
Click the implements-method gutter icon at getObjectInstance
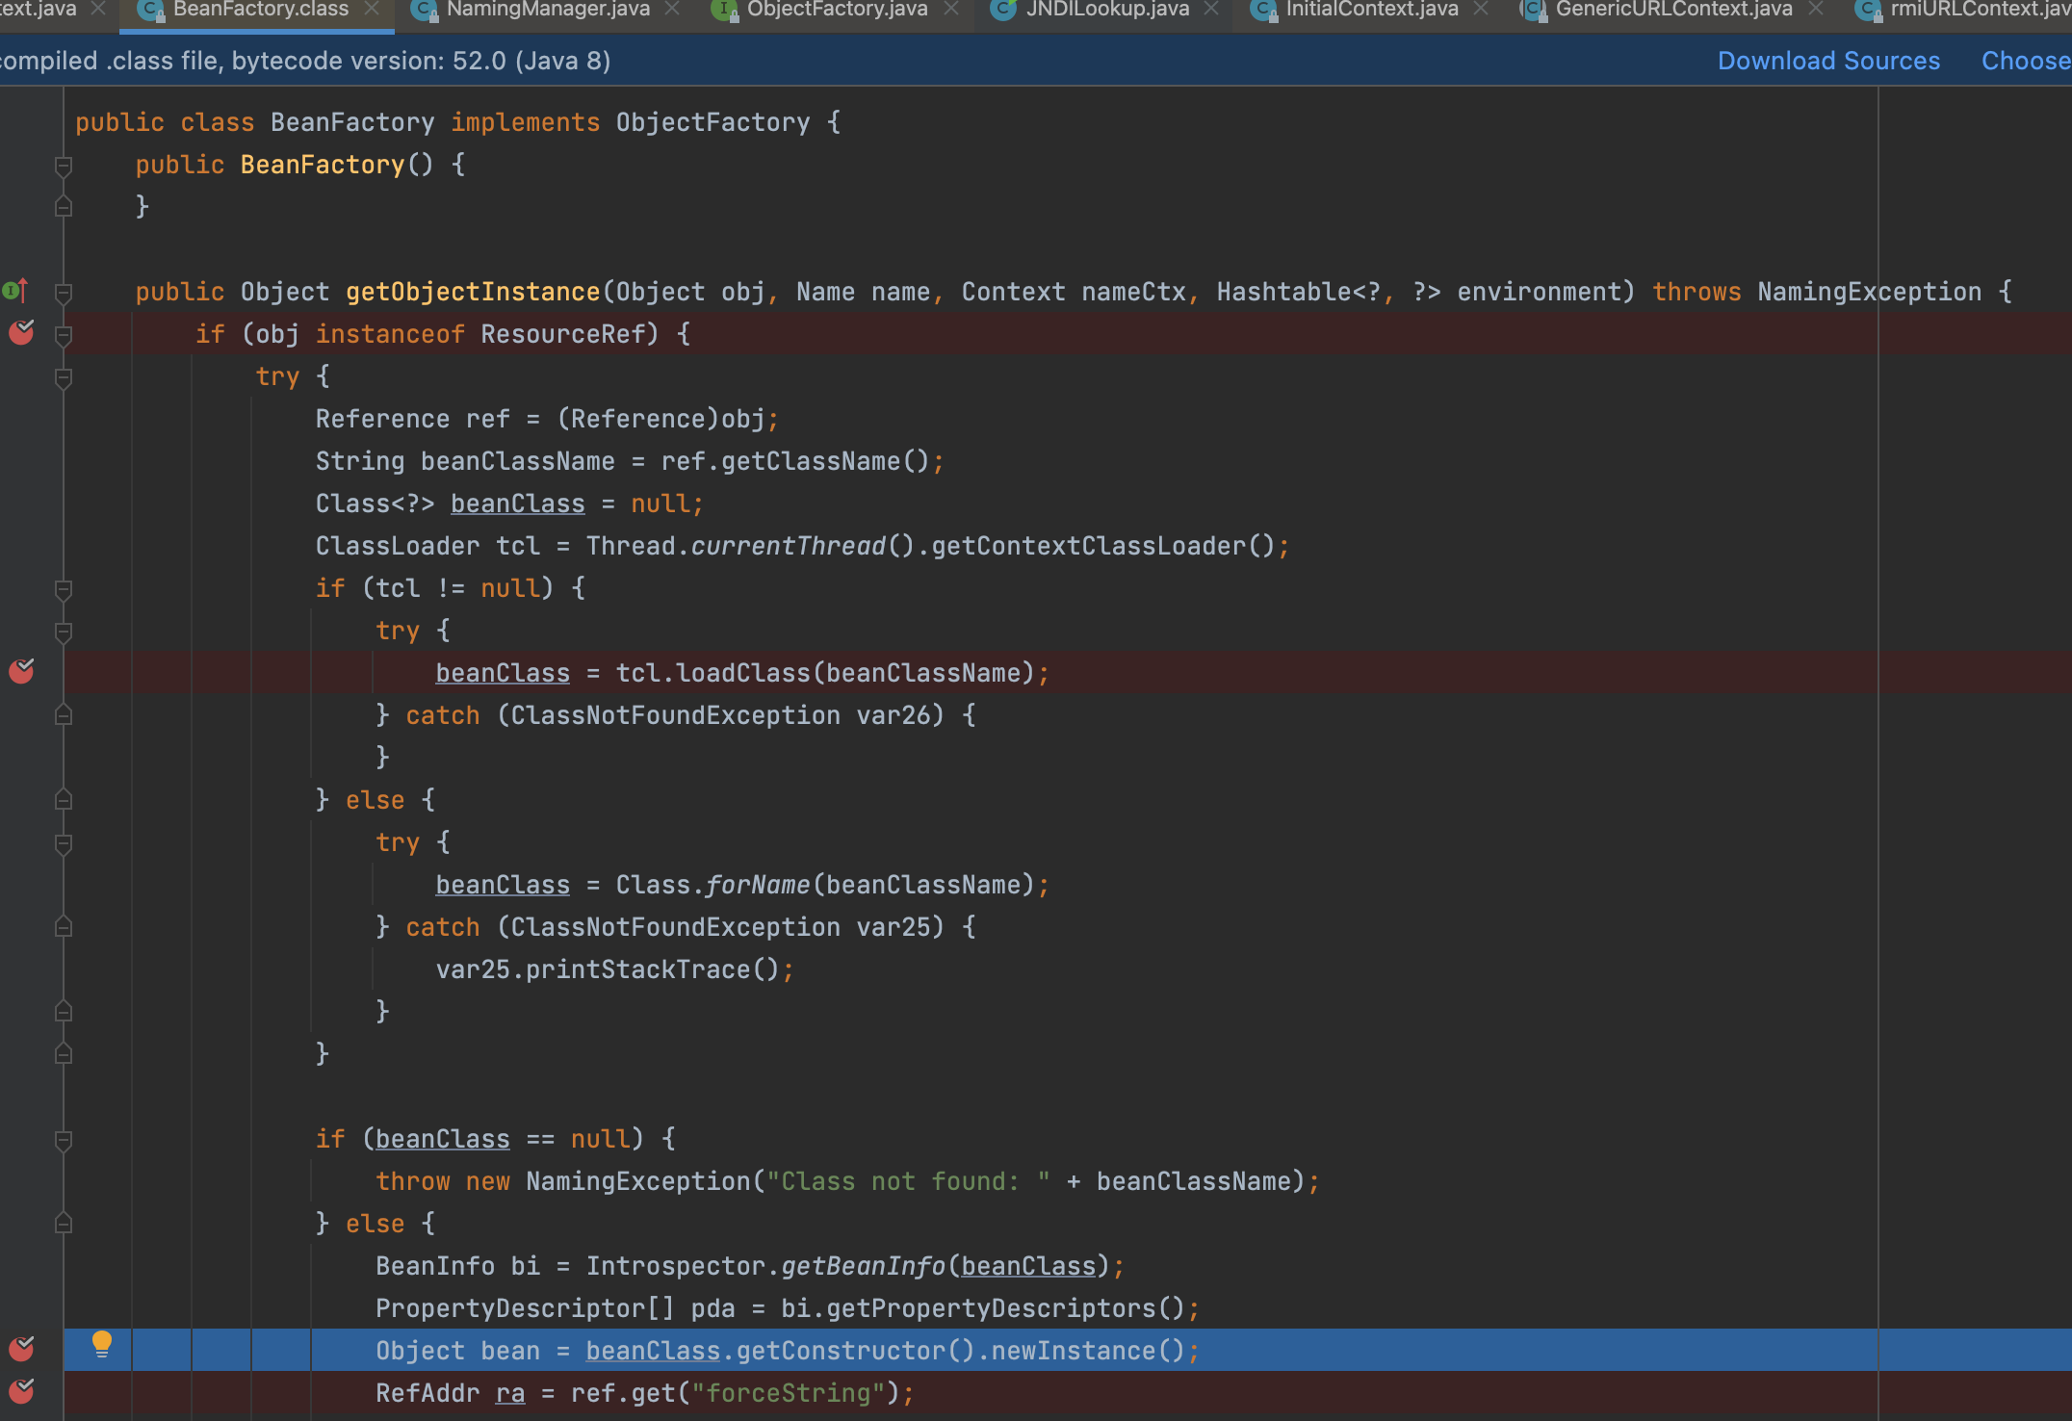point(16,290)
